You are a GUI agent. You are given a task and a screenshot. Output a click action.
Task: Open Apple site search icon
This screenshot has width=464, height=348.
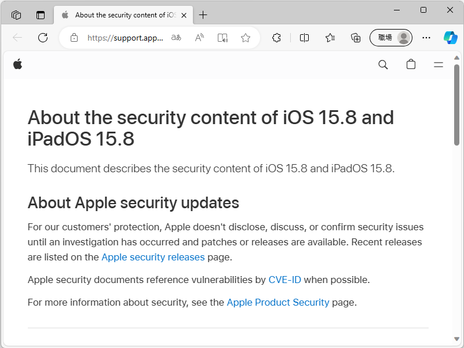pos(383,64)
